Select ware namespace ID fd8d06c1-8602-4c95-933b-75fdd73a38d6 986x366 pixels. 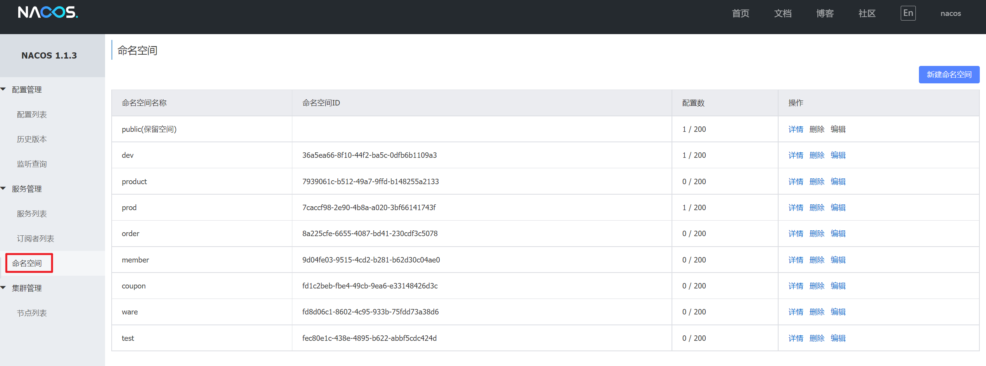(371, 312)
